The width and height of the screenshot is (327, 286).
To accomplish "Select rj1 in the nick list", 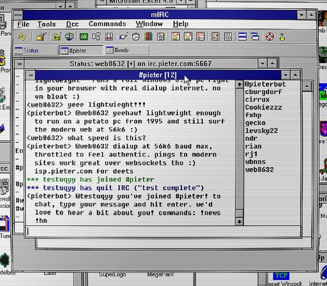I will pyautogui.click(x=251, y=154).
